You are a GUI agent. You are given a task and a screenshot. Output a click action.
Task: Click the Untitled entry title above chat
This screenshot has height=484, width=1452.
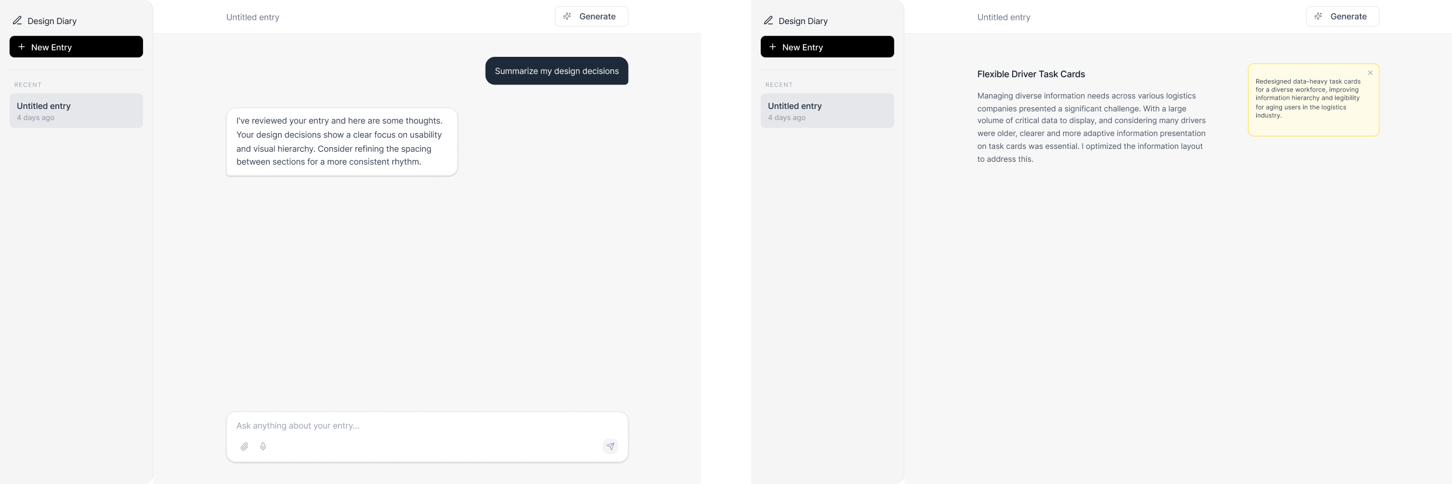pyautogui.click(x=253, y=18)
